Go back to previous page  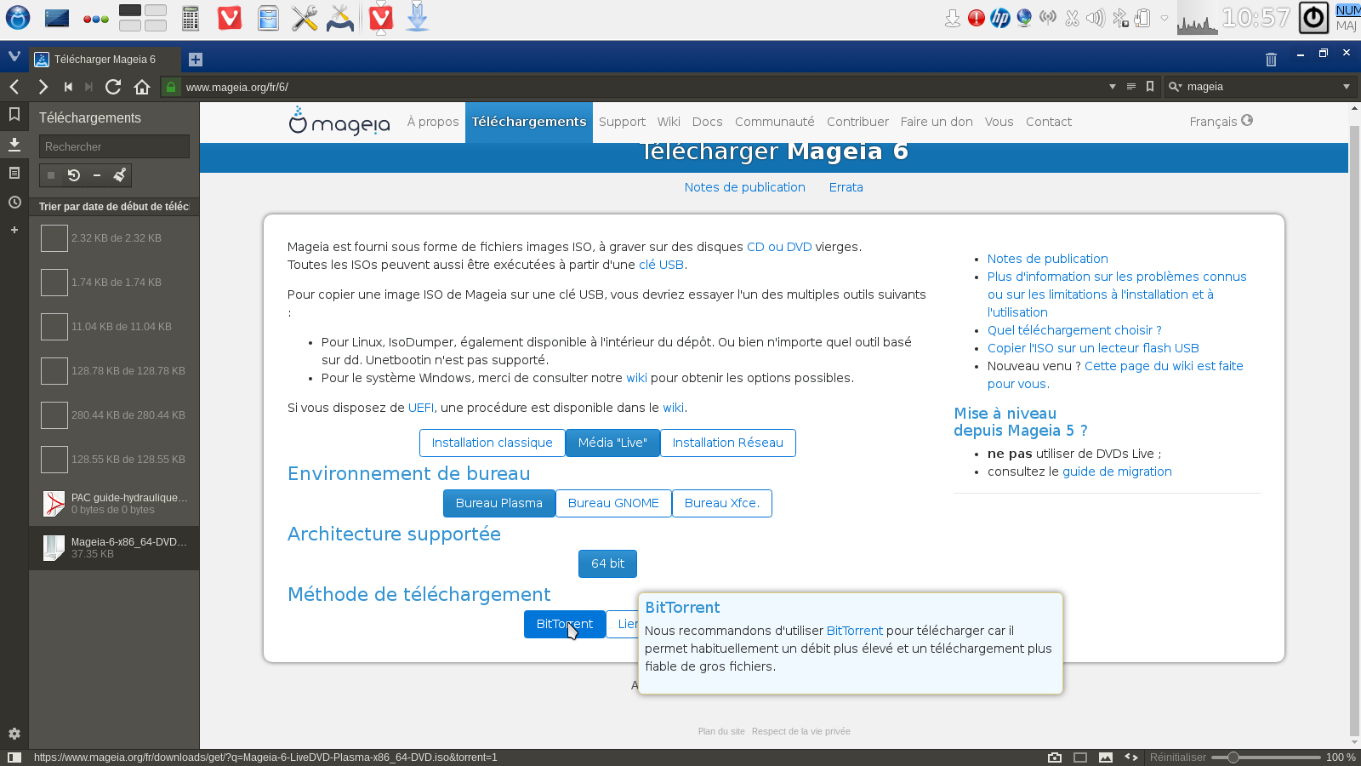pos(14,87)
